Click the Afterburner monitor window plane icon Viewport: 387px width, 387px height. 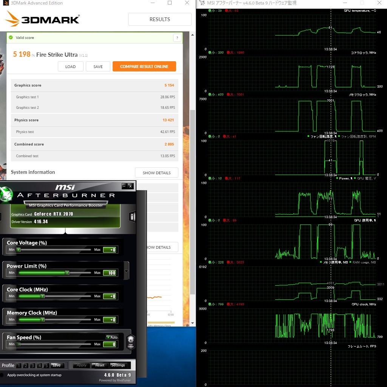tap(202, 3)
